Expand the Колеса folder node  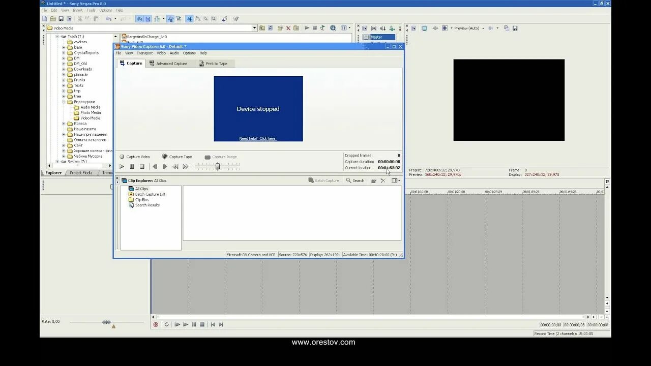click(x=64, y=124)
